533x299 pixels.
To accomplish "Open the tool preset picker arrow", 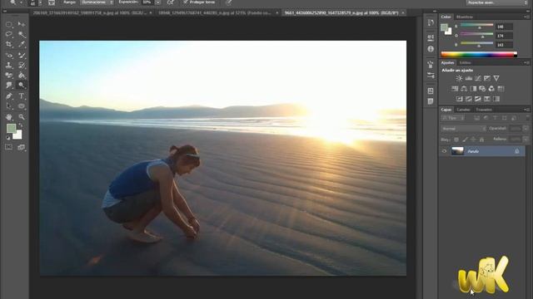I will tap(21, 2).
